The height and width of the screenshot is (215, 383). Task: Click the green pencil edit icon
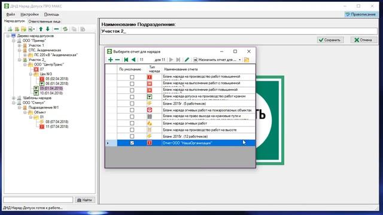click(x=187, y=60)
